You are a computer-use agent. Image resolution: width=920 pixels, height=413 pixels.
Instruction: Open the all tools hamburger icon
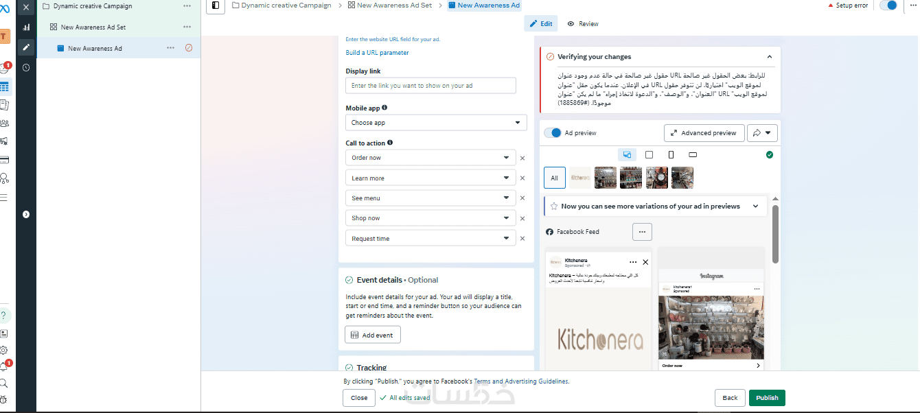4,197
